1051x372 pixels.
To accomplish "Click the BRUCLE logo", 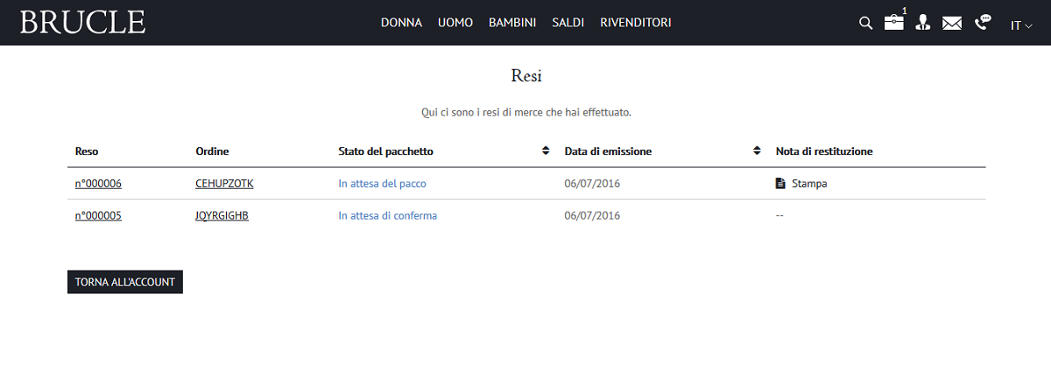I will (x=82, y=23).
